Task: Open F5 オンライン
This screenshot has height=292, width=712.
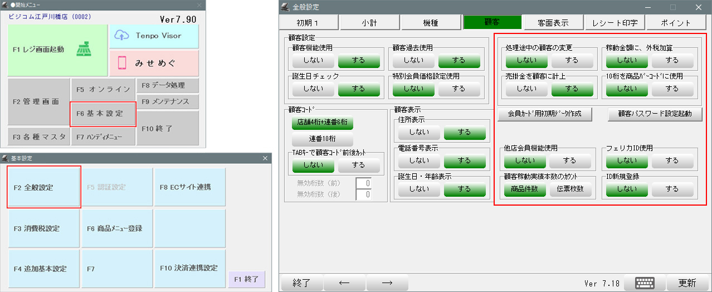Action: pyautogui.click(x=103, y=89)
